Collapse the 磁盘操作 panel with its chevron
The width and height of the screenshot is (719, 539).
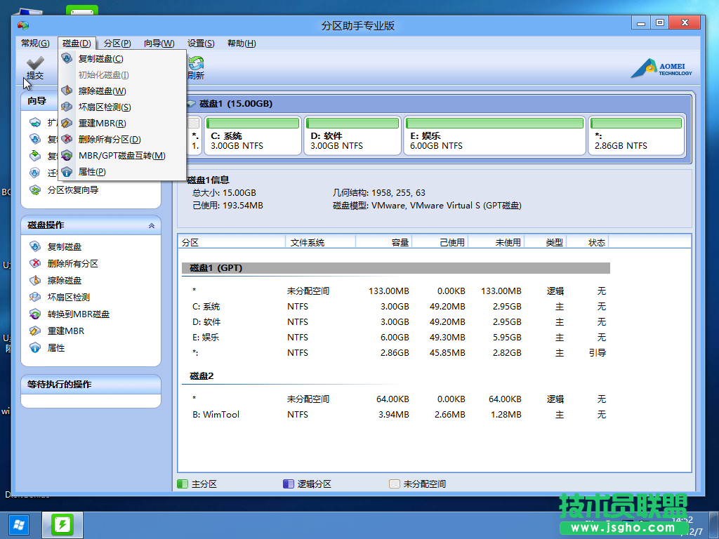pyautogui.click(x=151, y=225)
